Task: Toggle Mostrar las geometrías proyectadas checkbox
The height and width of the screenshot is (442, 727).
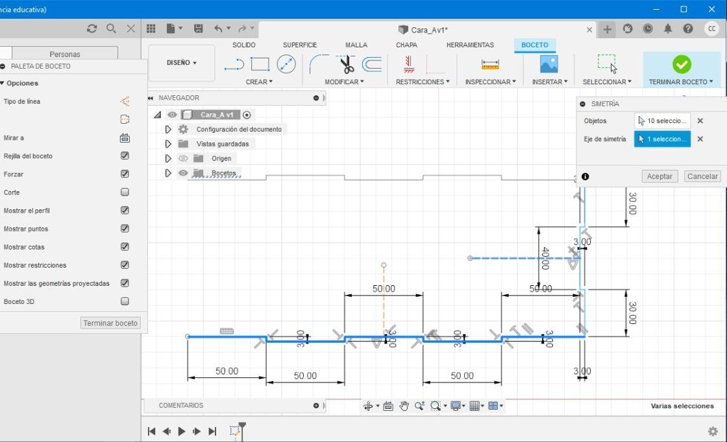Action: [125, 283]
